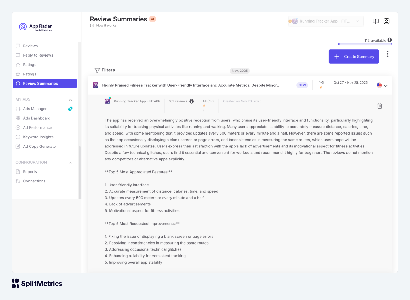Open the Connections configuration page
Screen dimensions: 410x300
pyautogui.click(x=34, y=181)
